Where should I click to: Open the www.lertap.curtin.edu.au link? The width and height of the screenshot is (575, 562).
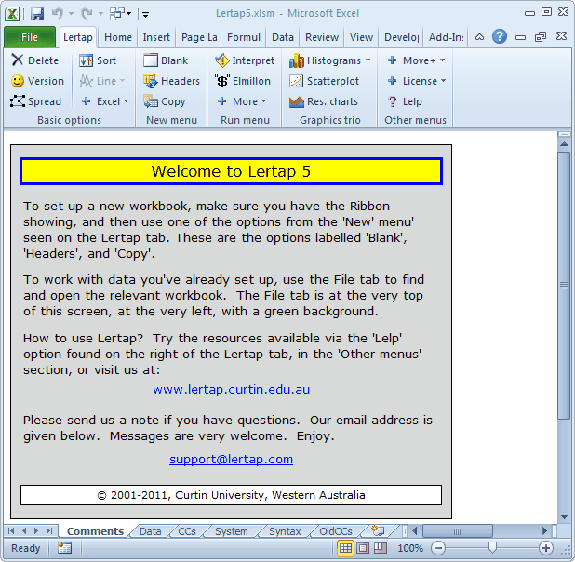coord(231,389)
